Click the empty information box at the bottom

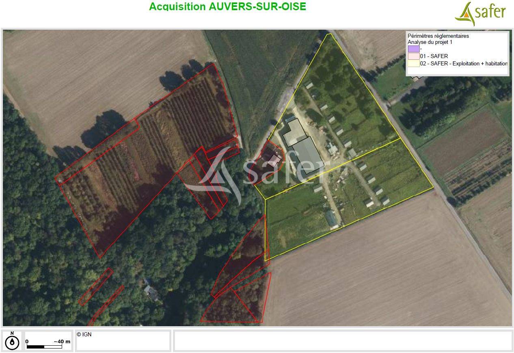[343, 341]
